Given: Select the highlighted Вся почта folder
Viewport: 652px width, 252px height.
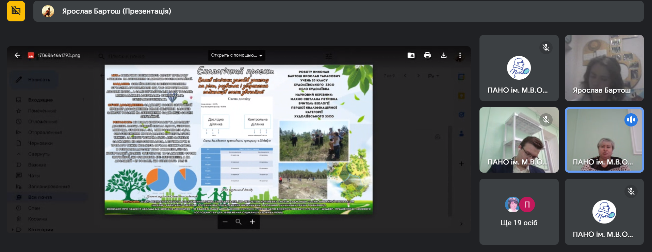Looking at the screenshot, I should pos(48,197).
